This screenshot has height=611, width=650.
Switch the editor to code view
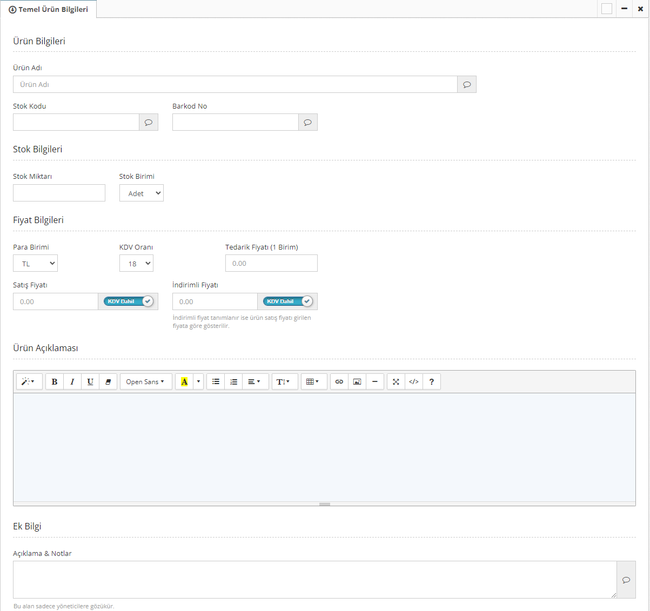[x=414, y=382]
